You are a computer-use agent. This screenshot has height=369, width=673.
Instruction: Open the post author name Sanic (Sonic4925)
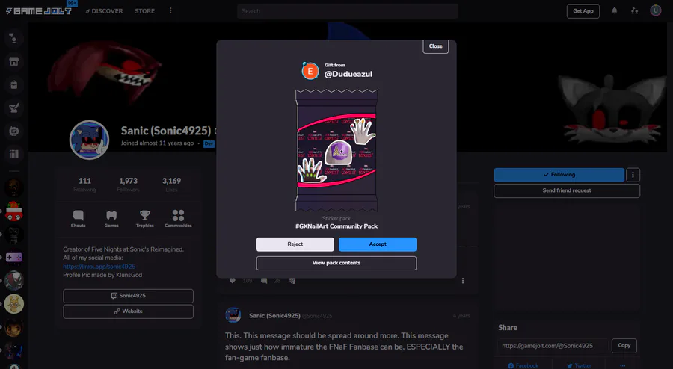(x=274, y=316)
